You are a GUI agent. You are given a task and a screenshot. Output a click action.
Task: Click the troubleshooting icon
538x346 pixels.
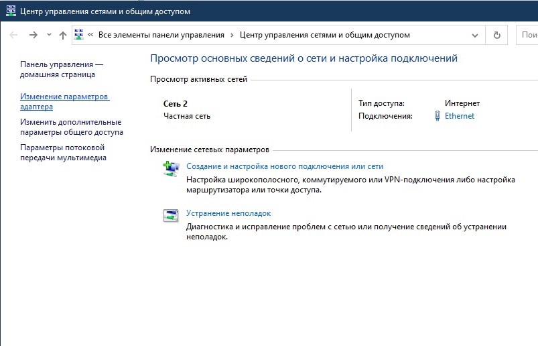point(171,215)
